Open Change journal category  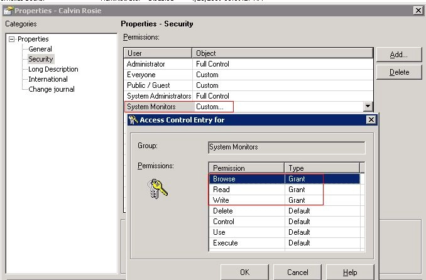[52, 89]
